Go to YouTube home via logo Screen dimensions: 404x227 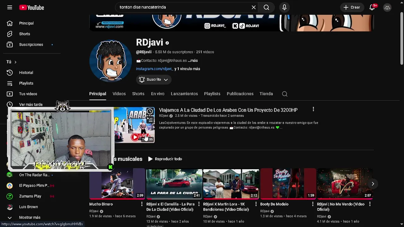tap(32, 7)
